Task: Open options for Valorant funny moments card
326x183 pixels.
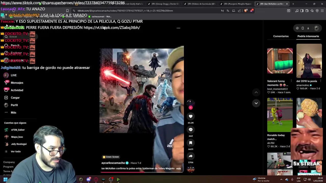Action: (291, 81)
